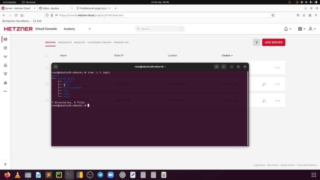Click the top-bar date and clock
Image resolution: width=320 pixels, height=180 pixels.
tap(160, 2)
